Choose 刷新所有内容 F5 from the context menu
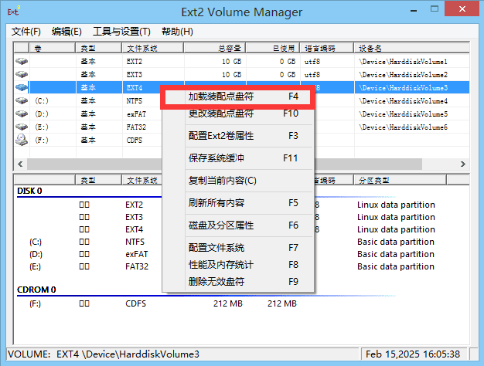Screen dimensions: 484x366 pyautogui.click(x=237, y=203)
